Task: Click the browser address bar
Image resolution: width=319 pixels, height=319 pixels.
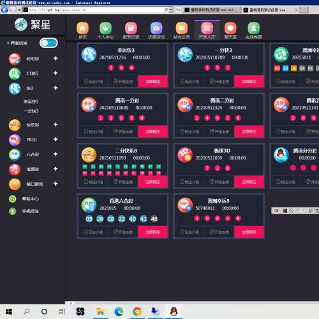Action: 96,10
